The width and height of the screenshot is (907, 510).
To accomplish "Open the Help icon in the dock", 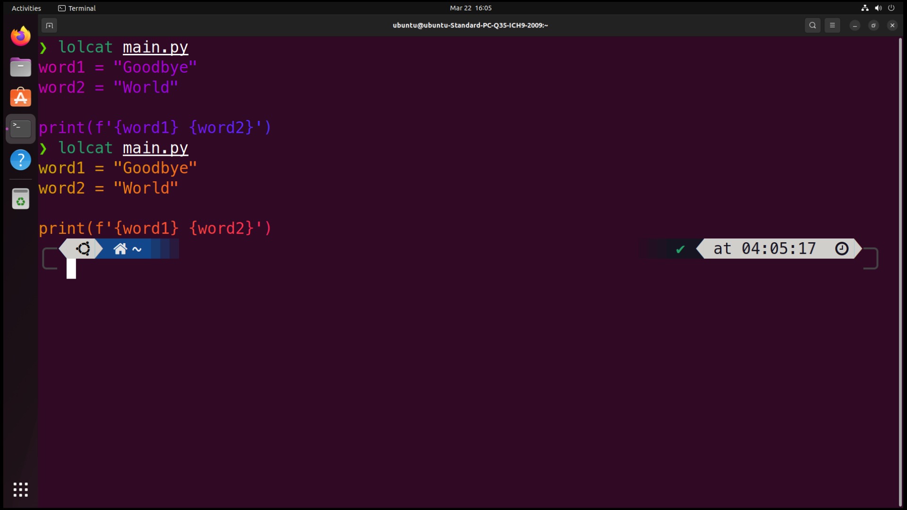I will pos(20,160).
